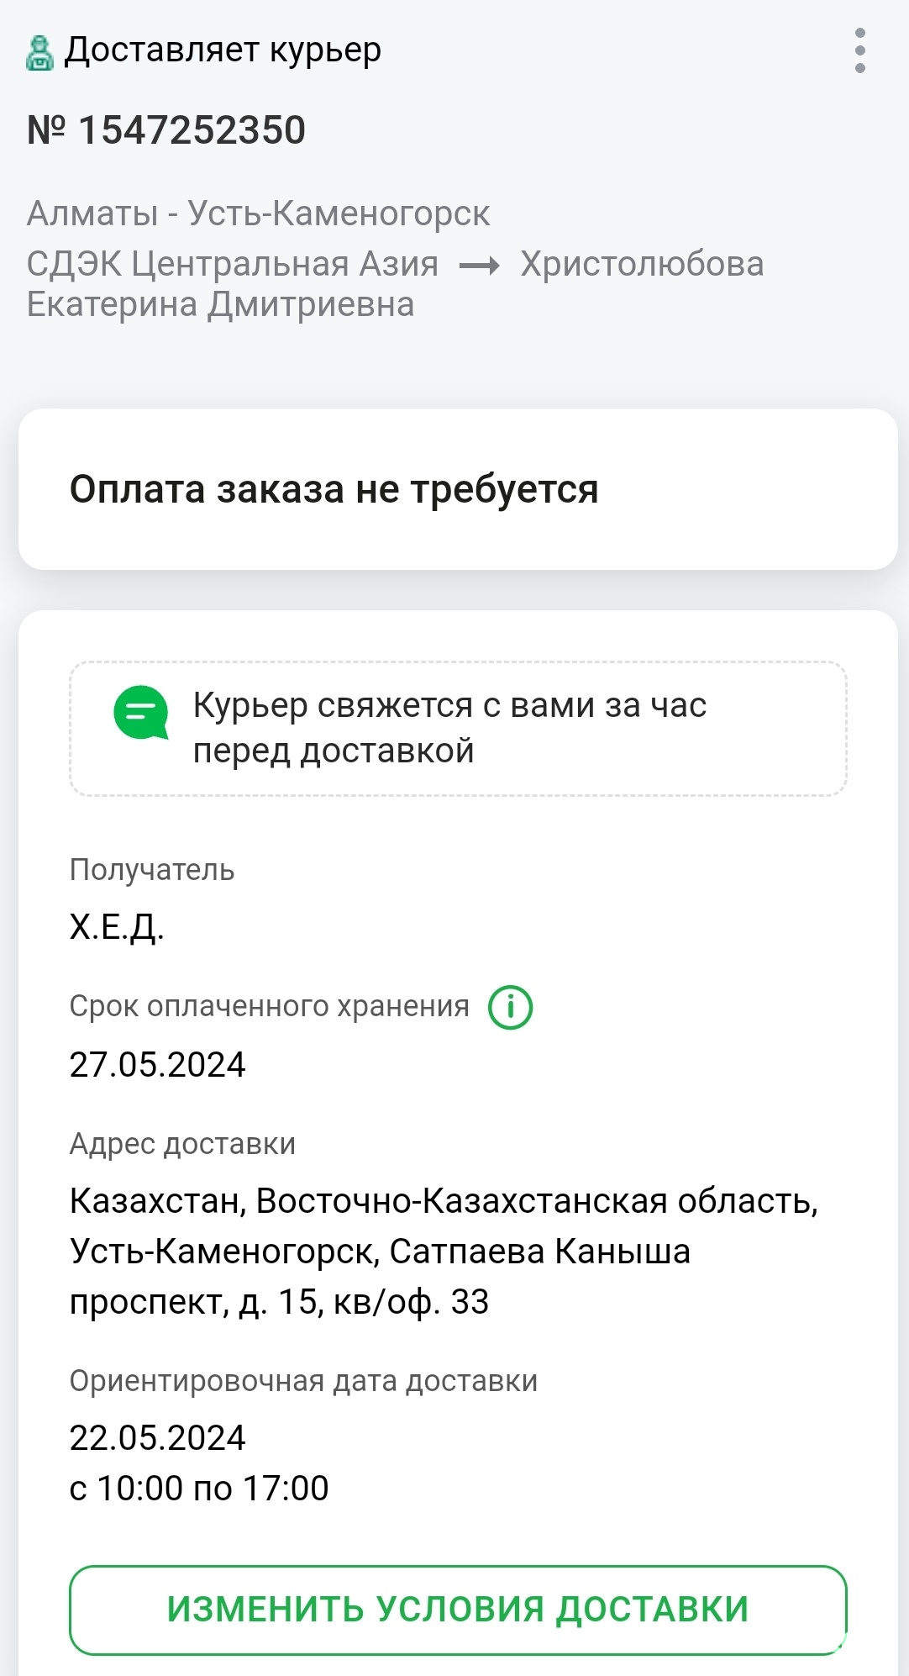Tap the delivery time window 10:00–17:00

coord(198,1489)
